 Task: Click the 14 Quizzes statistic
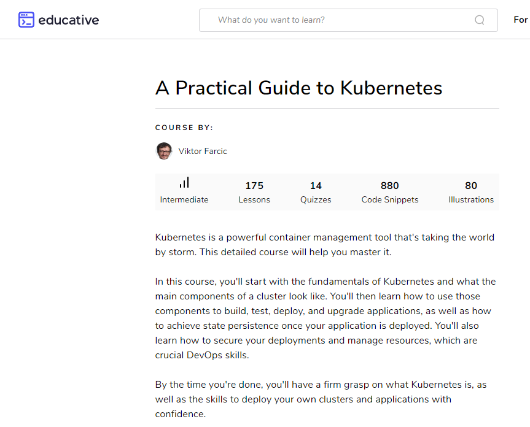[316, 192]
